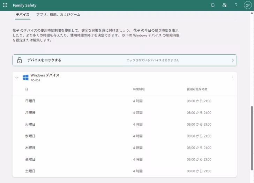Switch to the デバイス tab
Screen dimensions: 254x183
(23, 15)
